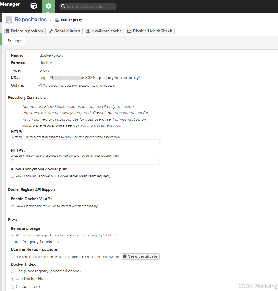Viewport: 278px width, 291px height.
Task: Select Use proxy registry radio option
Action: [x=12, y=271]
